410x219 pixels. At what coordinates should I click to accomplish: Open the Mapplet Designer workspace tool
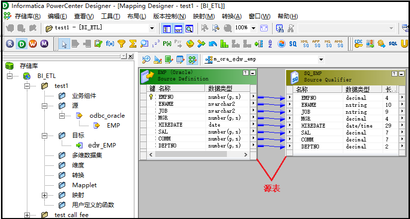(x=181, y=60)
